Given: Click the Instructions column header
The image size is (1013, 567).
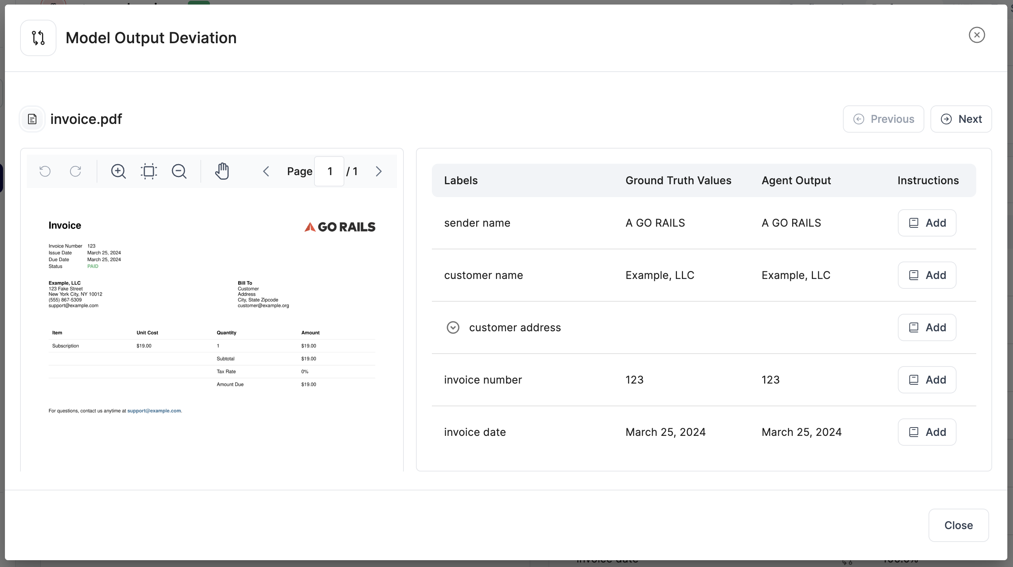Looking at the screenshot, I should tap(928, 181).
